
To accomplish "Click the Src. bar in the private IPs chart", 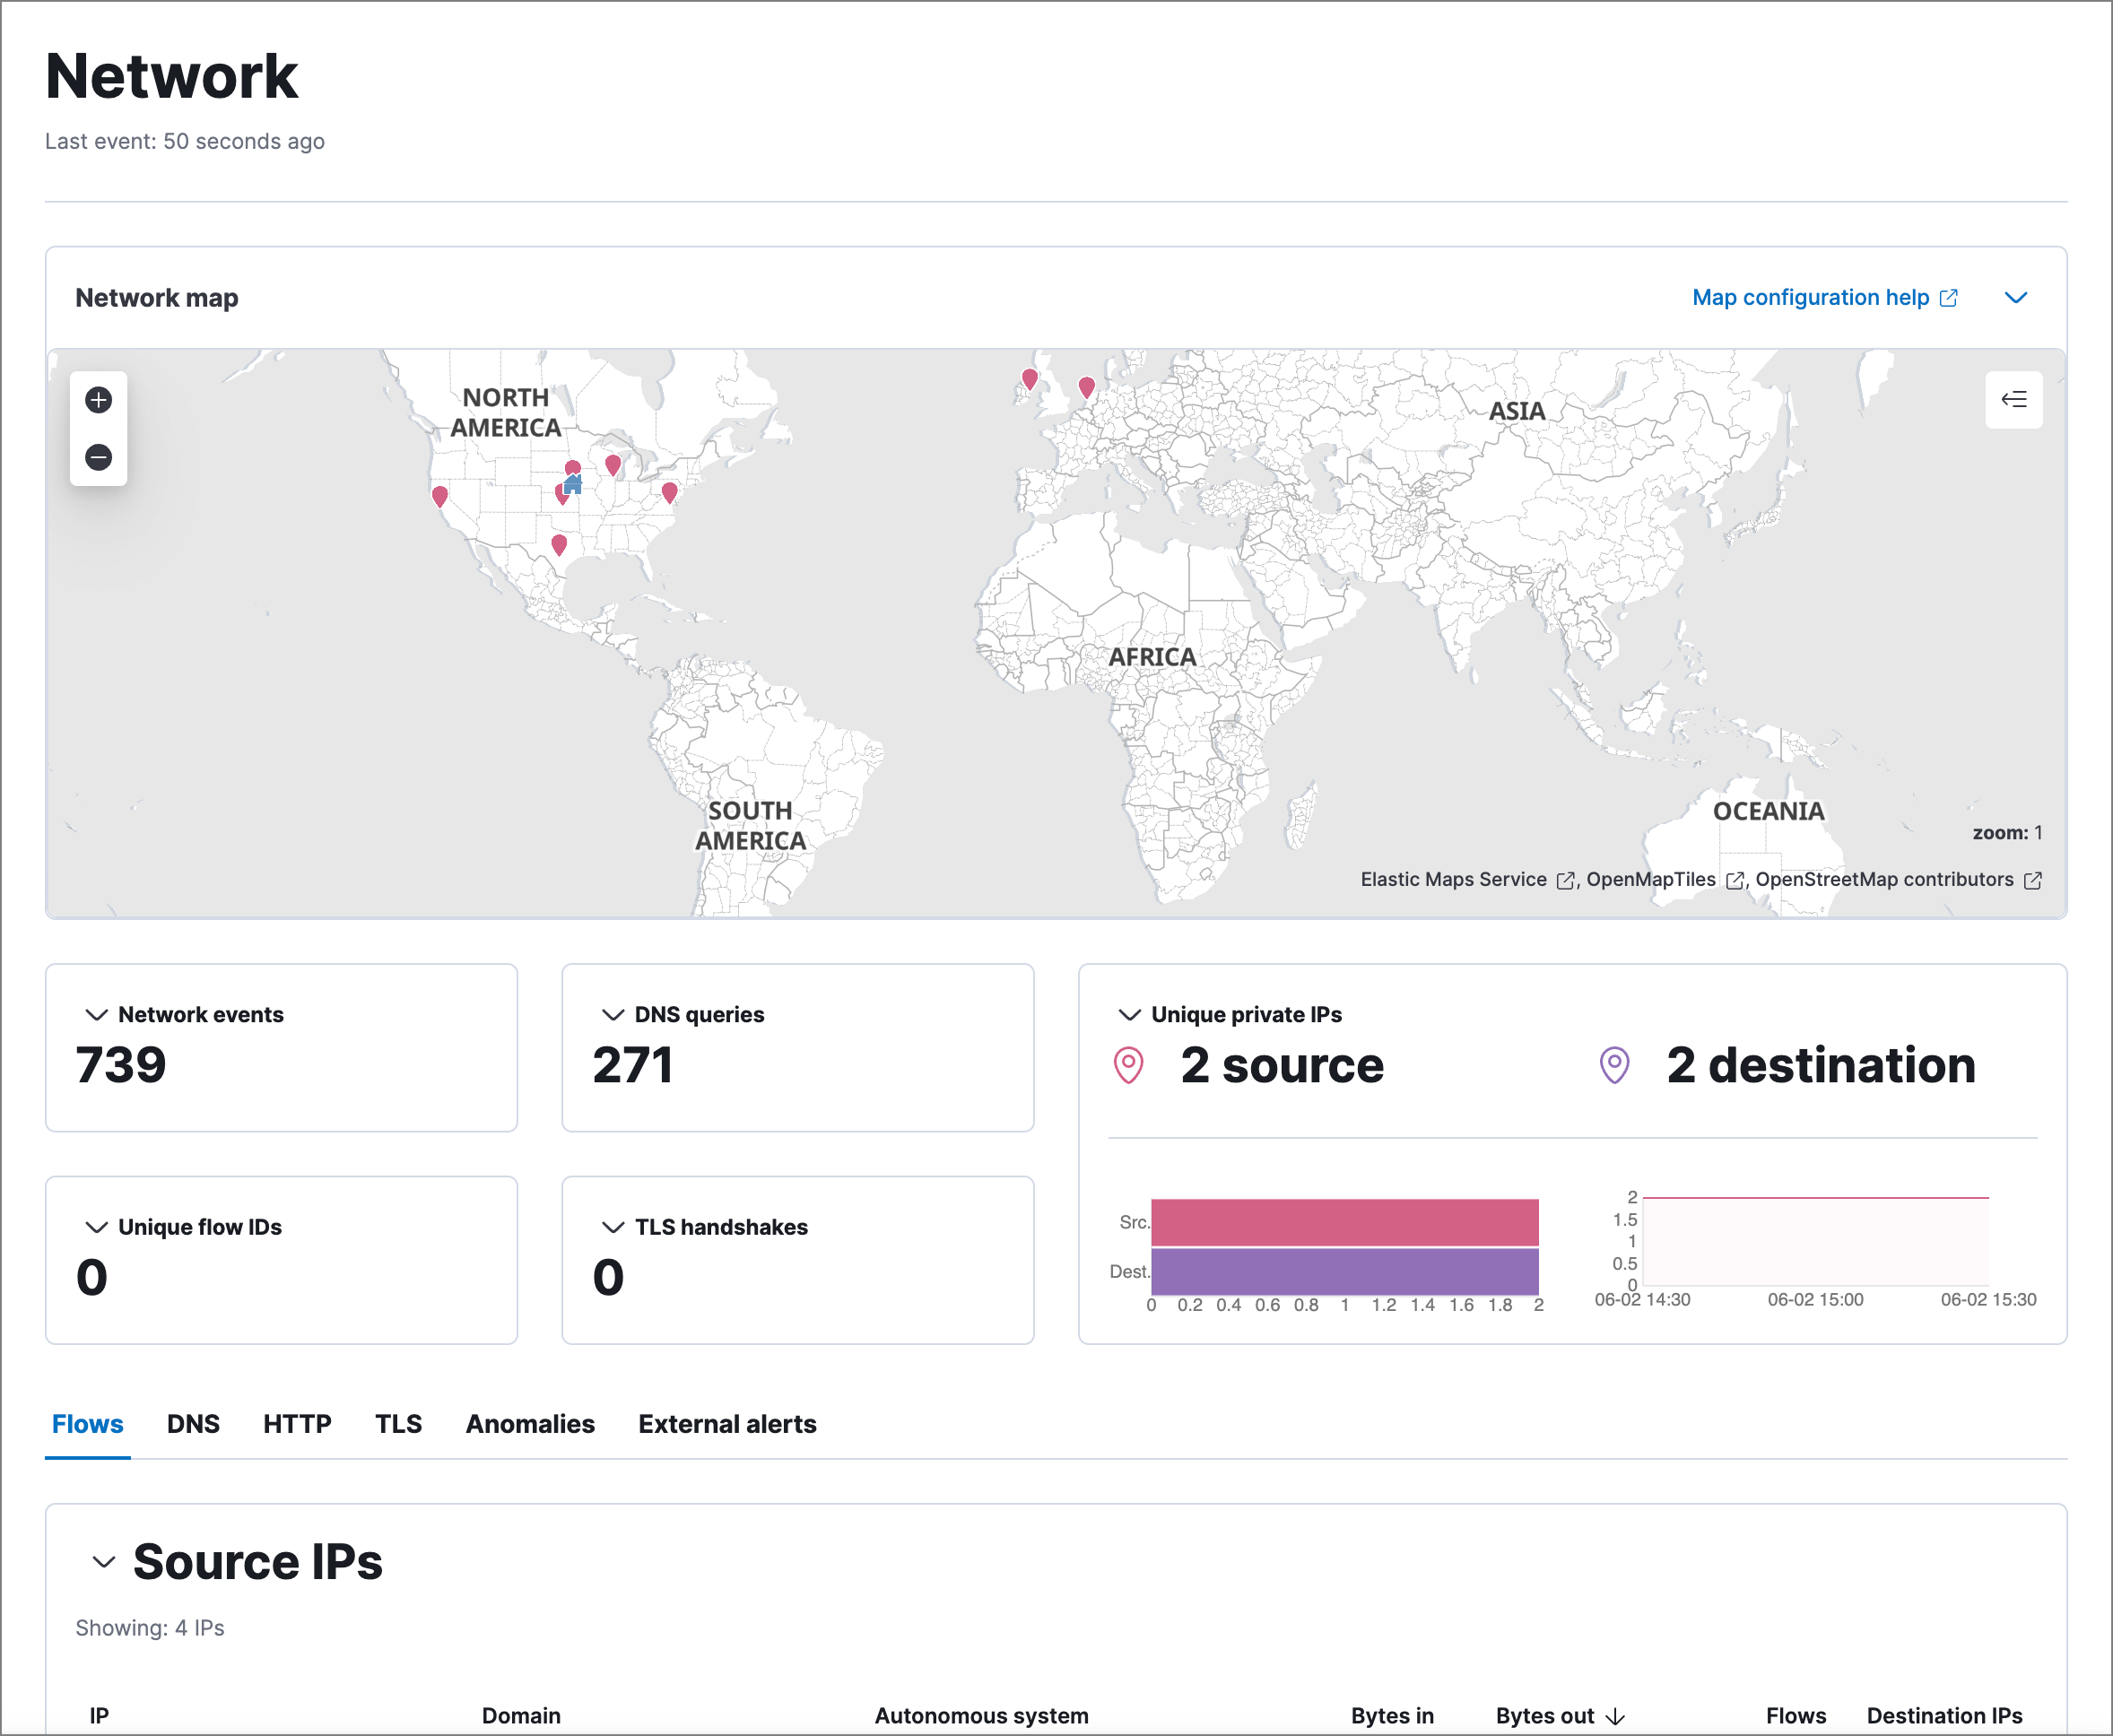I will click(x=1345, y=1221).
